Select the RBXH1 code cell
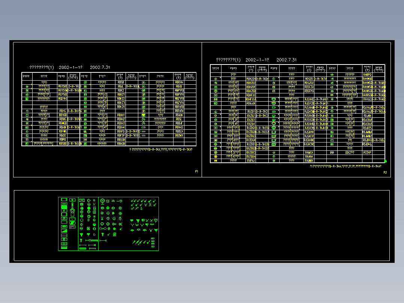 click(x=121, y=115)
